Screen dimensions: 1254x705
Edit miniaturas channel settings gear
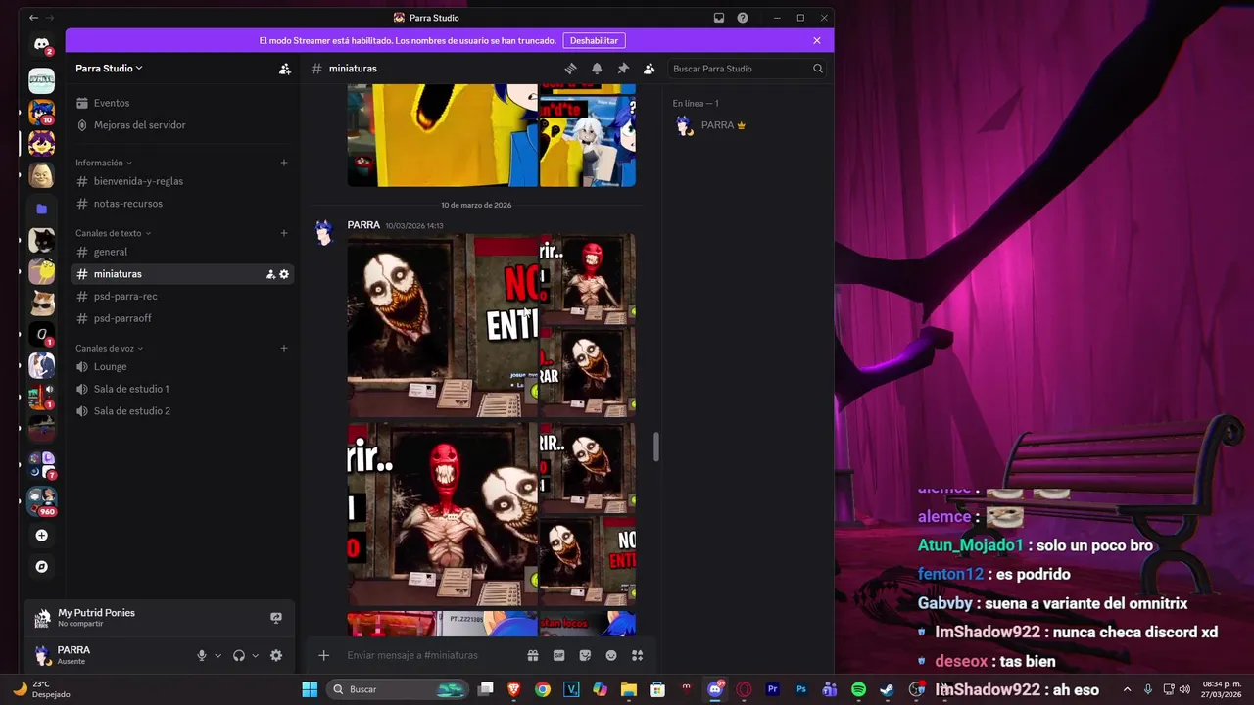click(x=284, y=274)
